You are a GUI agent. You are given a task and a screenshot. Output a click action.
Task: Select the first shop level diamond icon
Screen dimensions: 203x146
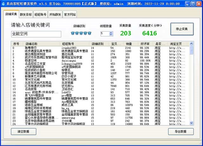(73, 33)
